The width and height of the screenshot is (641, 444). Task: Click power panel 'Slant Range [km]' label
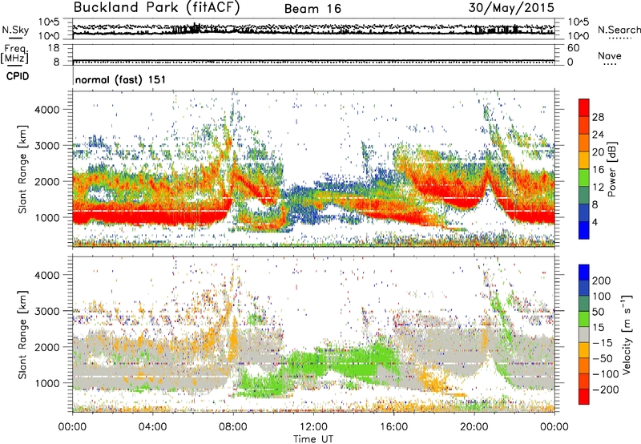pos(22,169)
